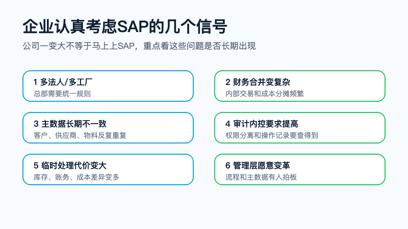Click the text 库存、账务、成本差异变多
The image size is (408, 229).
(76, 177)
